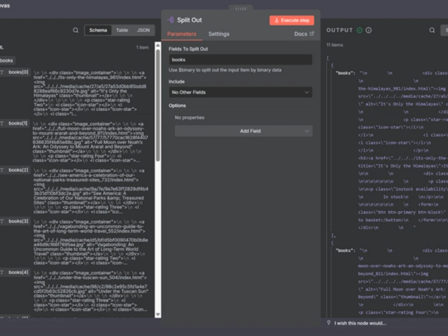Click the search icon in output panel
This screenshot has height=336, width=448.
[432, 30]
